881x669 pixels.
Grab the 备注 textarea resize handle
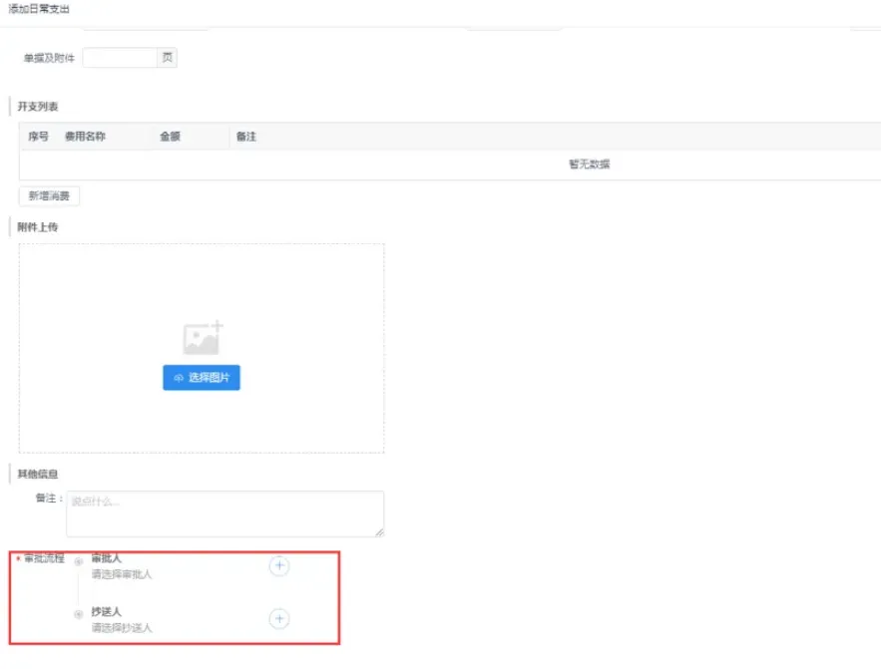tap(379, 532)
